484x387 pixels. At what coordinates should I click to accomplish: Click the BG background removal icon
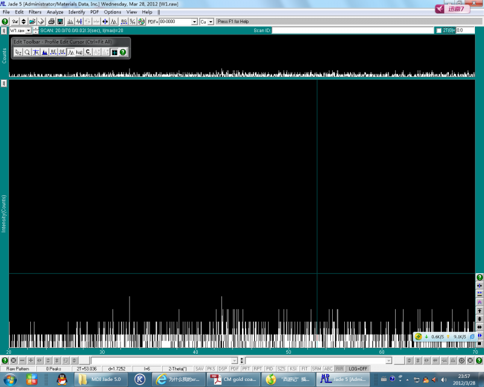(x=124, y=22)
